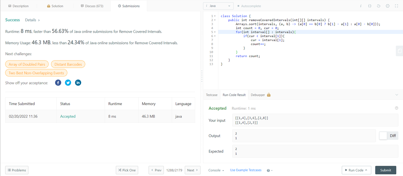The width and height of the screenshot is (403, 176).
Task: Open Two Best Non-Overlapping Events challenge
Action: click(37, 73)
